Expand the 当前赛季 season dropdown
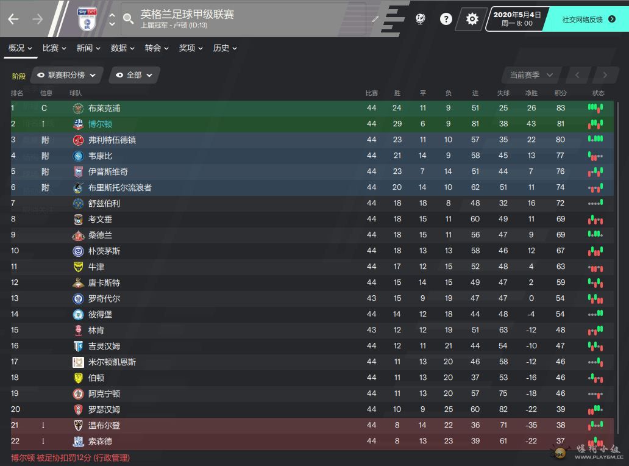 [x=531, y=75]
